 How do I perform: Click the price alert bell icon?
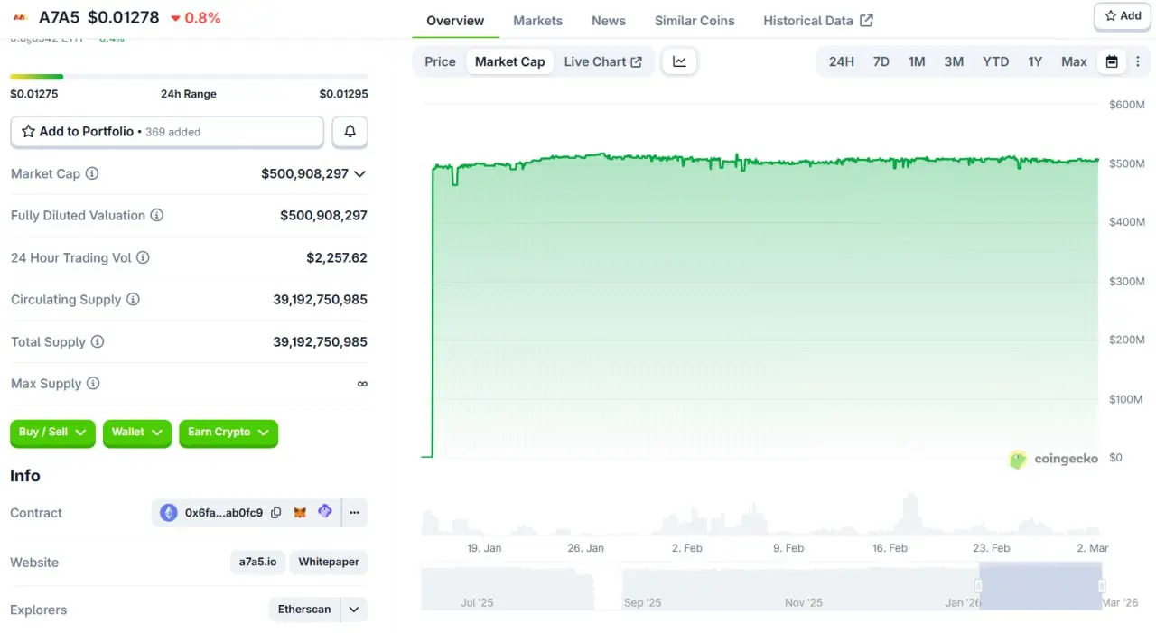[x=350, y=132]
